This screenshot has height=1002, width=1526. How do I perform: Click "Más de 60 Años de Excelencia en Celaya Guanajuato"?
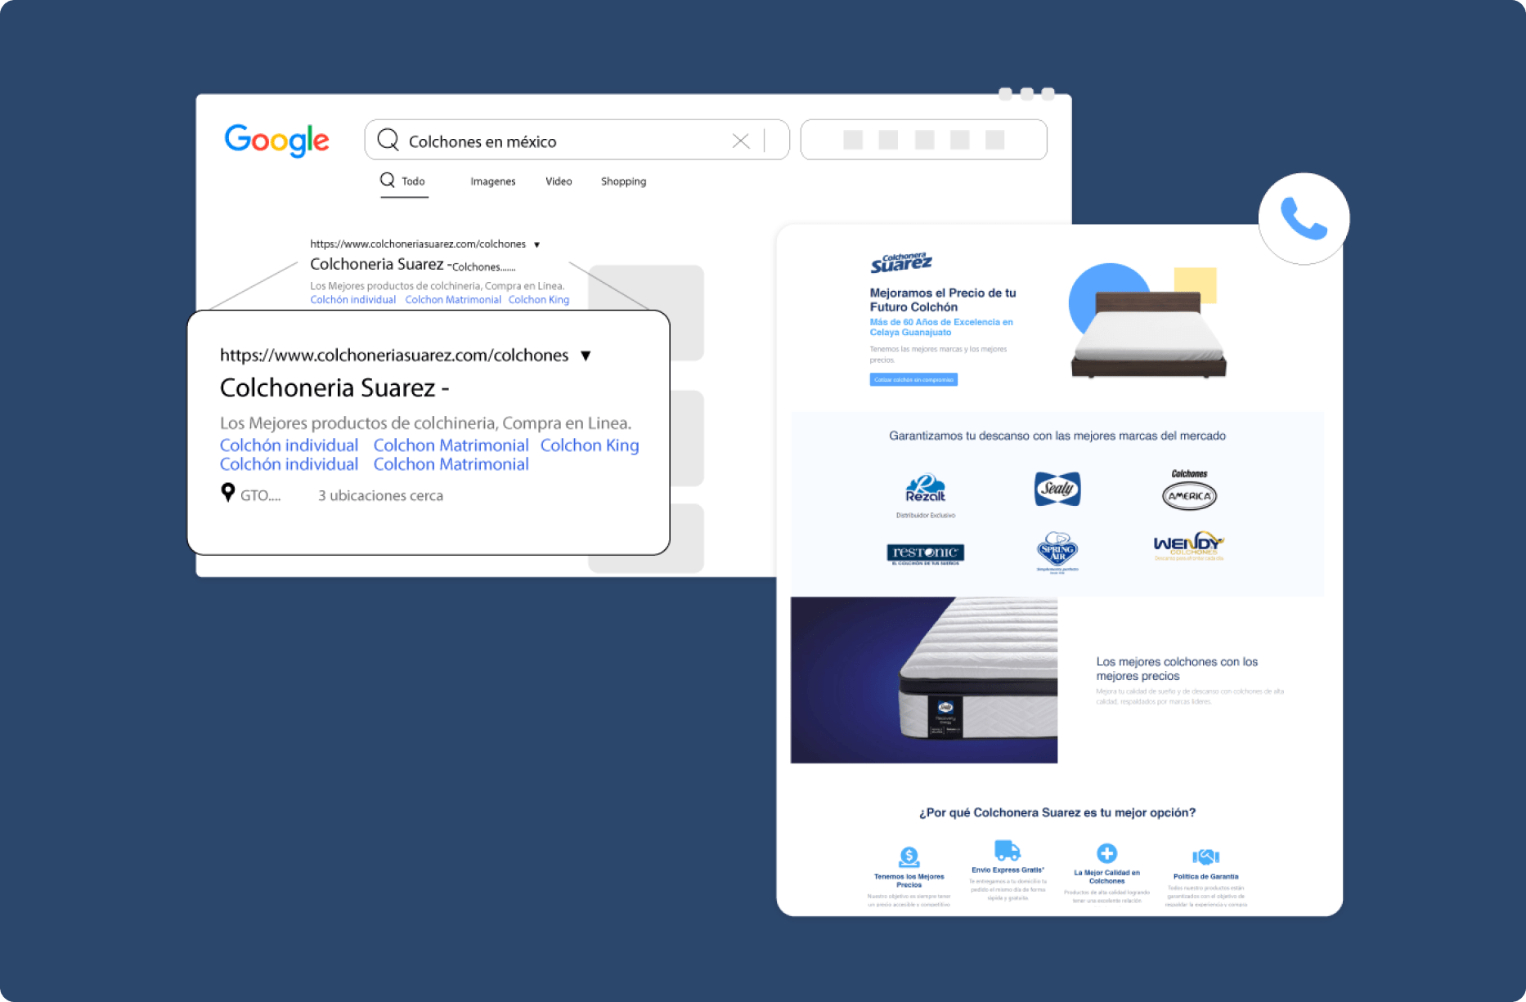click(x=941, y=327)
